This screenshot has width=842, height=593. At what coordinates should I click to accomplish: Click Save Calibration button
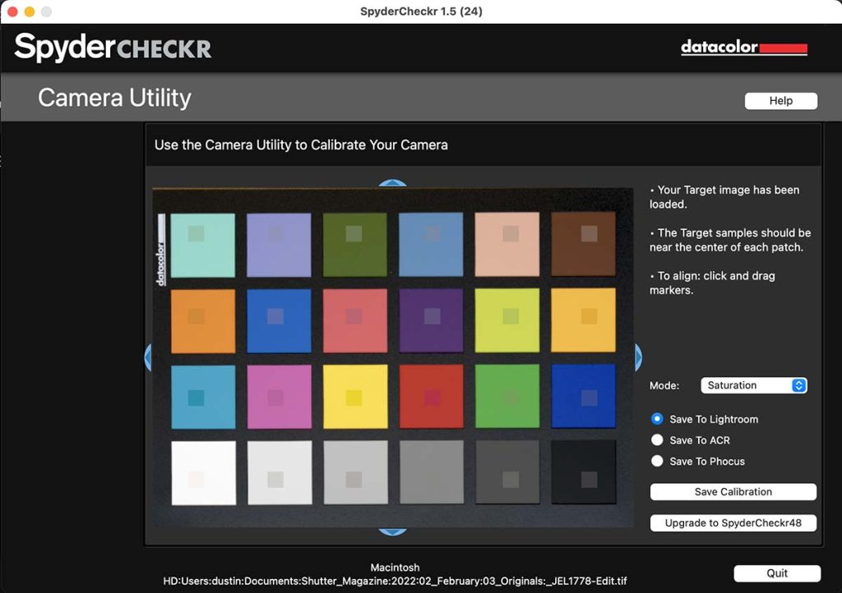click(x=733, y=492)
